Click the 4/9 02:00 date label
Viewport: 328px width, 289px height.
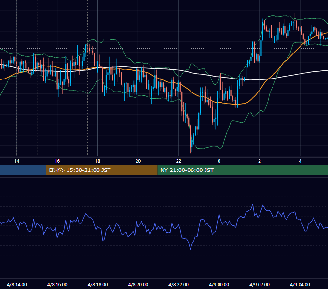[260, 284]
